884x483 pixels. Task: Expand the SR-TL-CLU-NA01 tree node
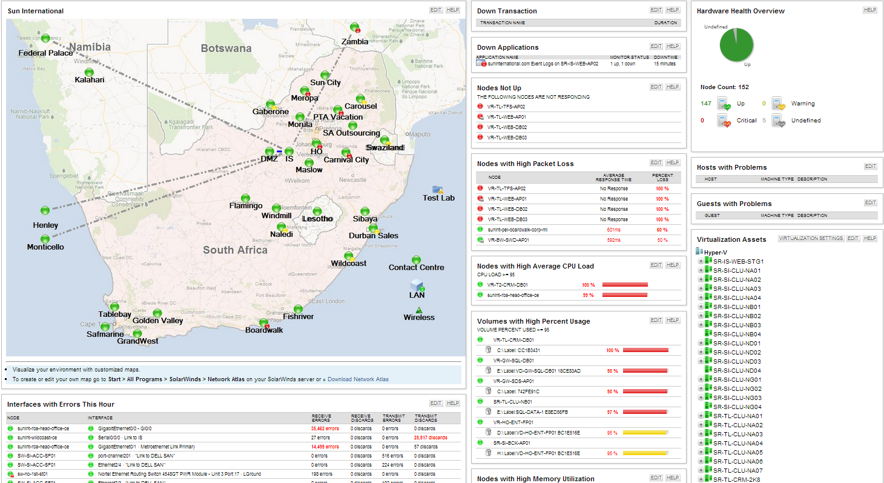701,416
